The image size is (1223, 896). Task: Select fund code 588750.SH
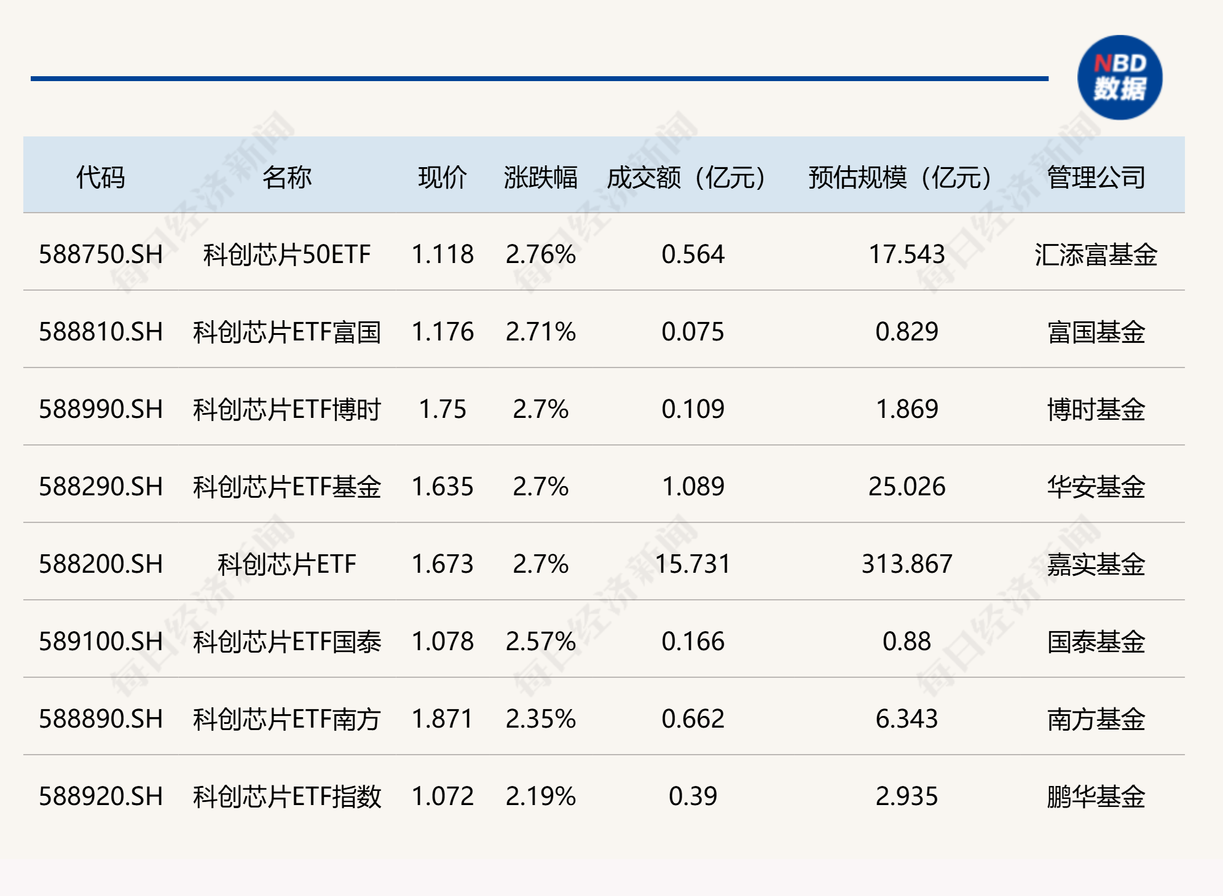(x=101, y=254)
